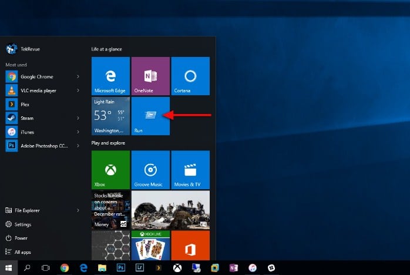Open the News tile
410x275 pixels.
(170, 210)
